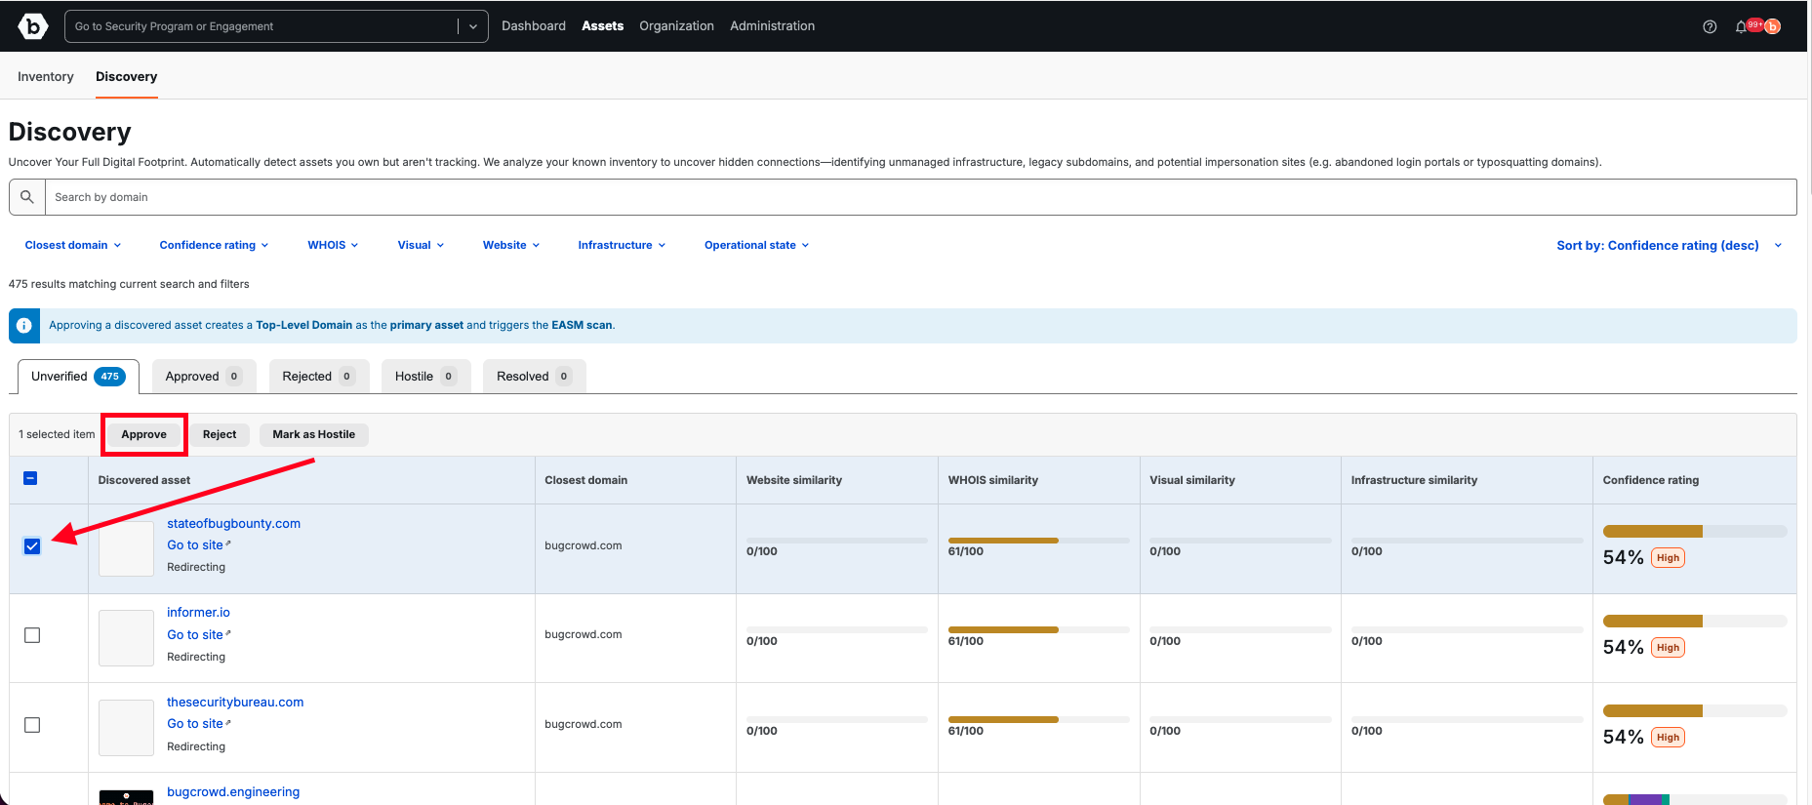Check the informer.io row checkbox

coord(32,635)
